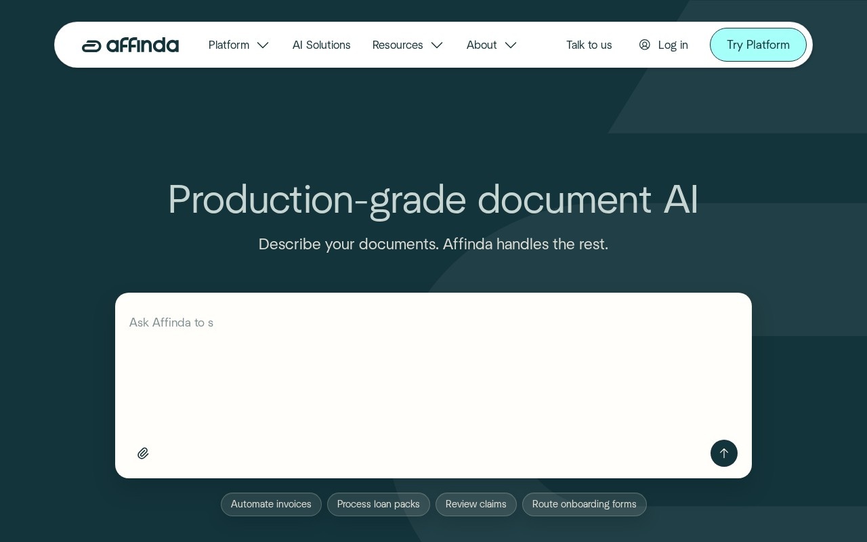867x542 pixels.
Task: Open AI Solutions in the navigation
Action: [322, 45]
